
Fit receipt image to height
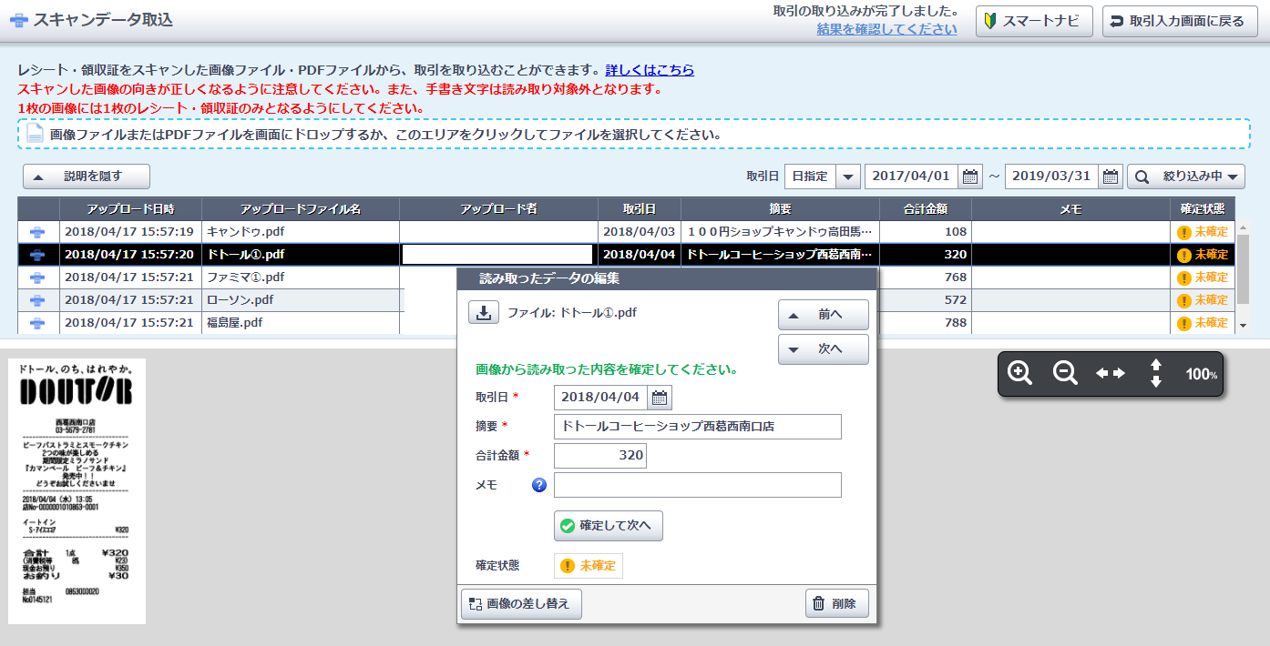pyautogui.click(x=1156, y=373)
